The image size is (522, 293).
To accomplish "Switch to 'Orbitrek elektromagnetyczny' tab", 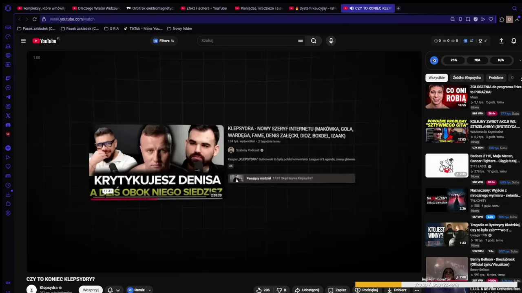I will [150, 8].
